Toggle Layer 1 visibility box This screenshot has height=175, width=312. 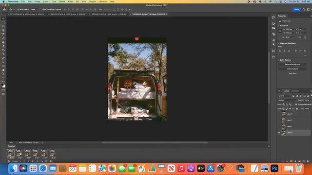coord(279,126)
